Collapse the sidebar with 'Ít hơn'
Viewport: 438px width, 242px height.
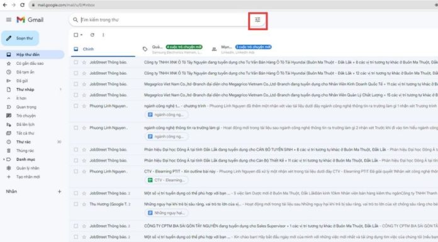click(x=21, y=98)
